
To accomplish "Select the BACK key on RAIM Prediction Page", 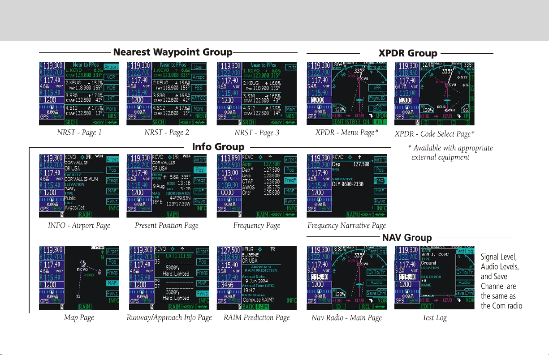I will (249, 307).
